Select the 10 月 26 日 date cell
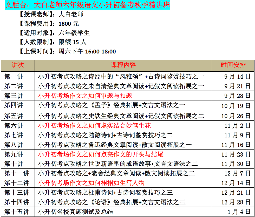This screenshot has width=255, height=217. tap(236, 116)
